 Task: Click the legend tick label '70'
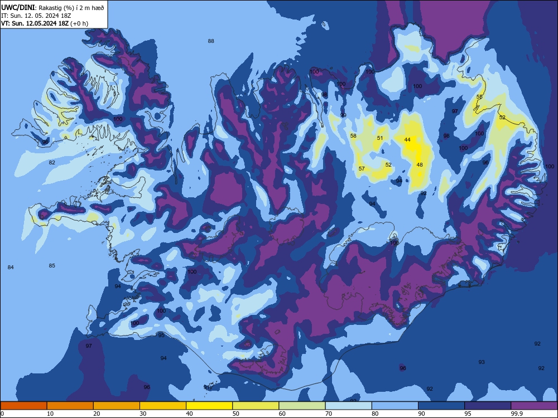329,414
